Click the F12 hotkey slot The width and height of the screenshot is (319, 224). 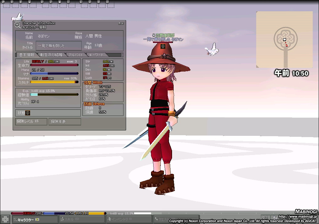pos(111,5)
